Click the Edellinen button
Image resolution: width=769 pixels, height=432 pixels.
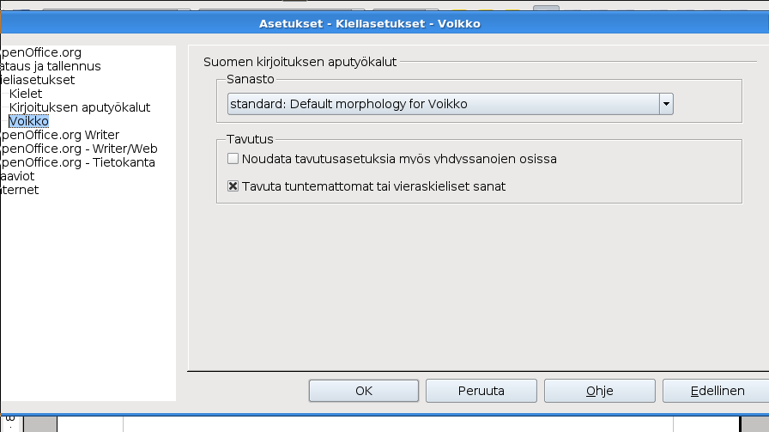click(717, 391)
